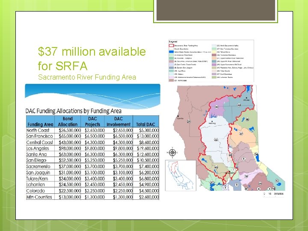Click Colorado DAC Projects value "$2,250,000"
This screenshot has width=308, height=231.
95,191
